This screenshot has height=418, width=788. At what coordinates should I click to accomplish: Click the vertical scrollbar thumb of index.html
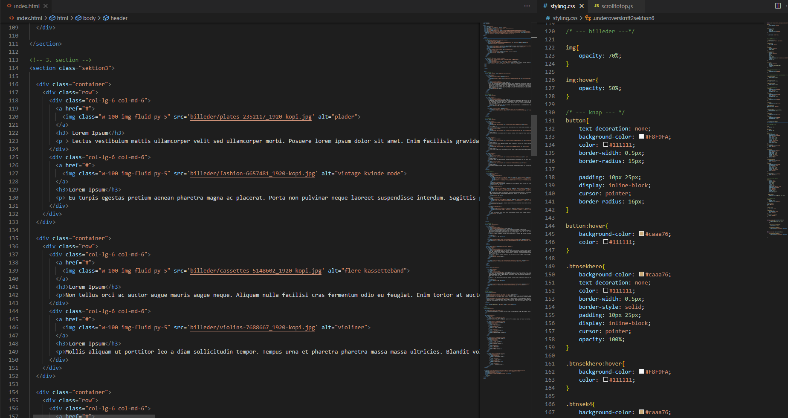(534, 136)
